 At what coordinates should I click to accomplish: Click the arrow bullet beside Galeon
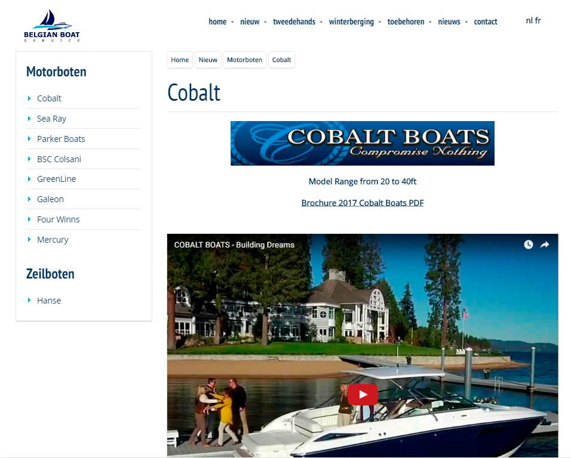tap(29, 199)
